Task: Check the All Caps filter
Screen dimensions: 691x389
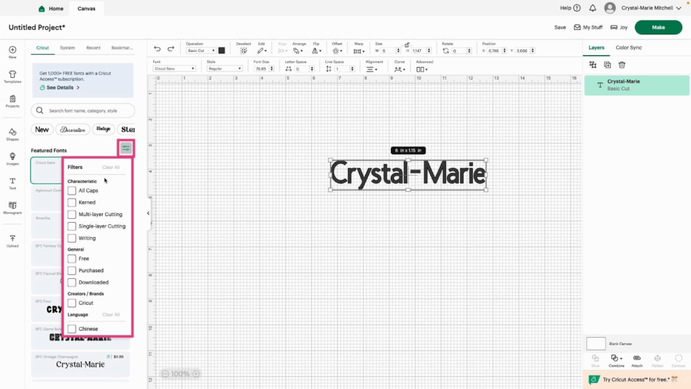Action: click(x=72, y=190)
